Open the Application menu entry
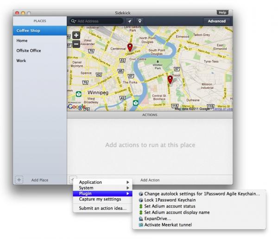278x239 pixels. [x=103, y=182]
